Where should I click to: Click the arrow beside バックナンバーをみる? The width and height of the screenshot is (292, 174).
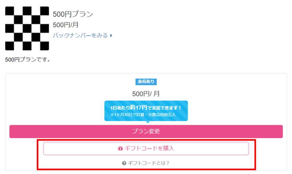point(111,36)
